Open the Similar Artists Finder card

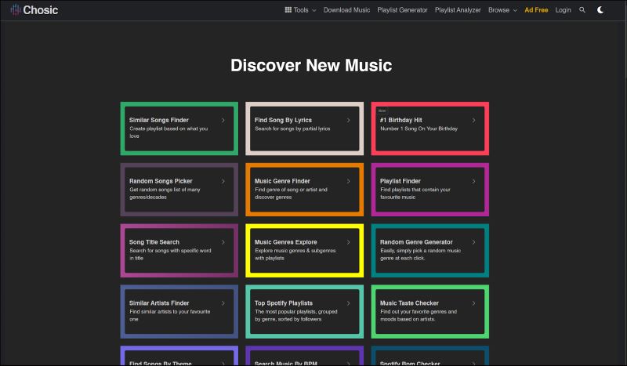click(179, 312)
